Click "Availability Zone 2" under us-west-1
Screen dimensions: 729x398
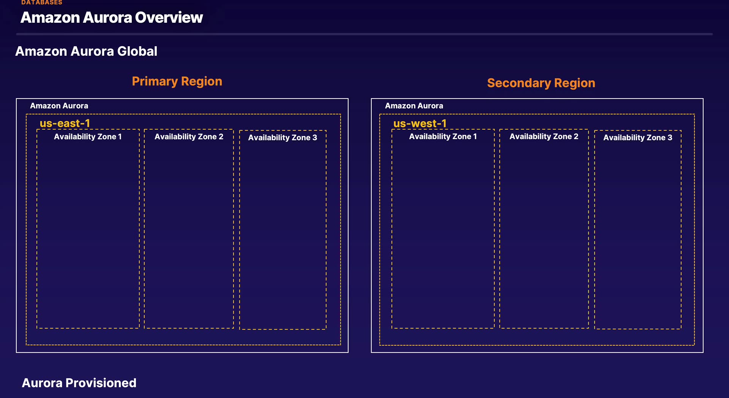[x=544, y=136]
